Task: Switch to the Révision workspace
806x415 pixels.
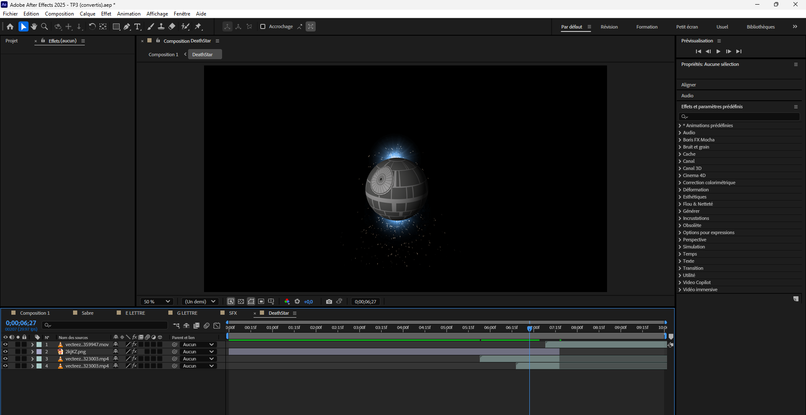Action: [x=609, y=27]
